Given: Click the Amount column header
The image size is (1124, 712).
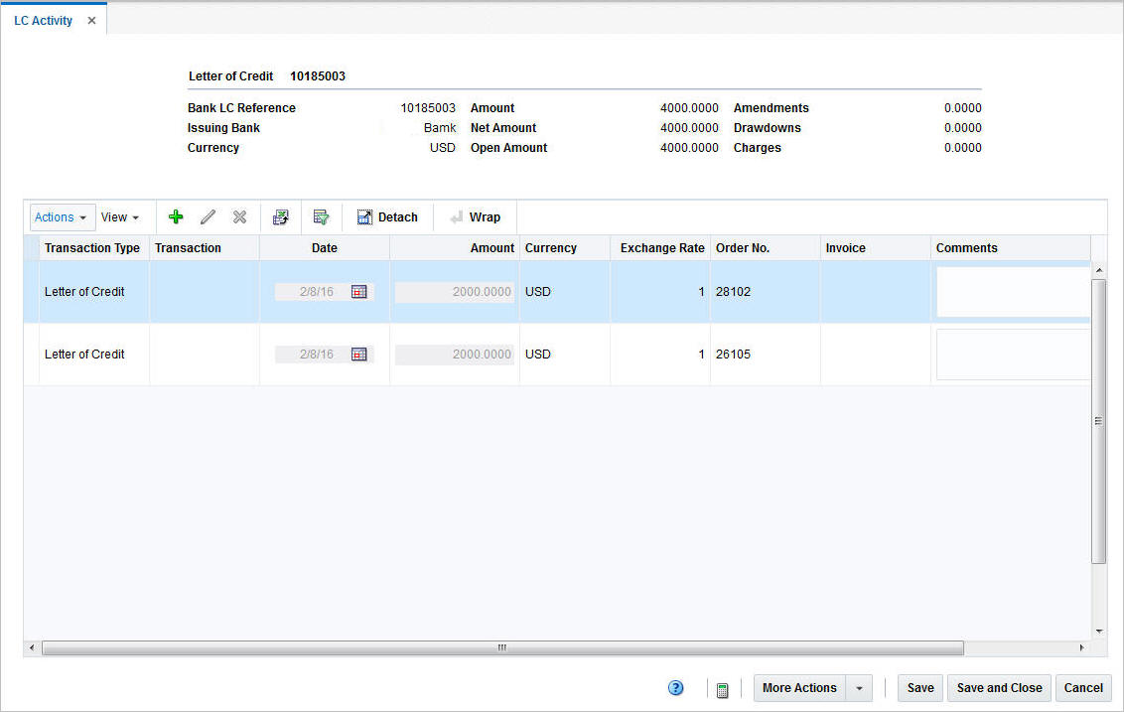Looking at the screenshot, I should (x=455, y=247).
